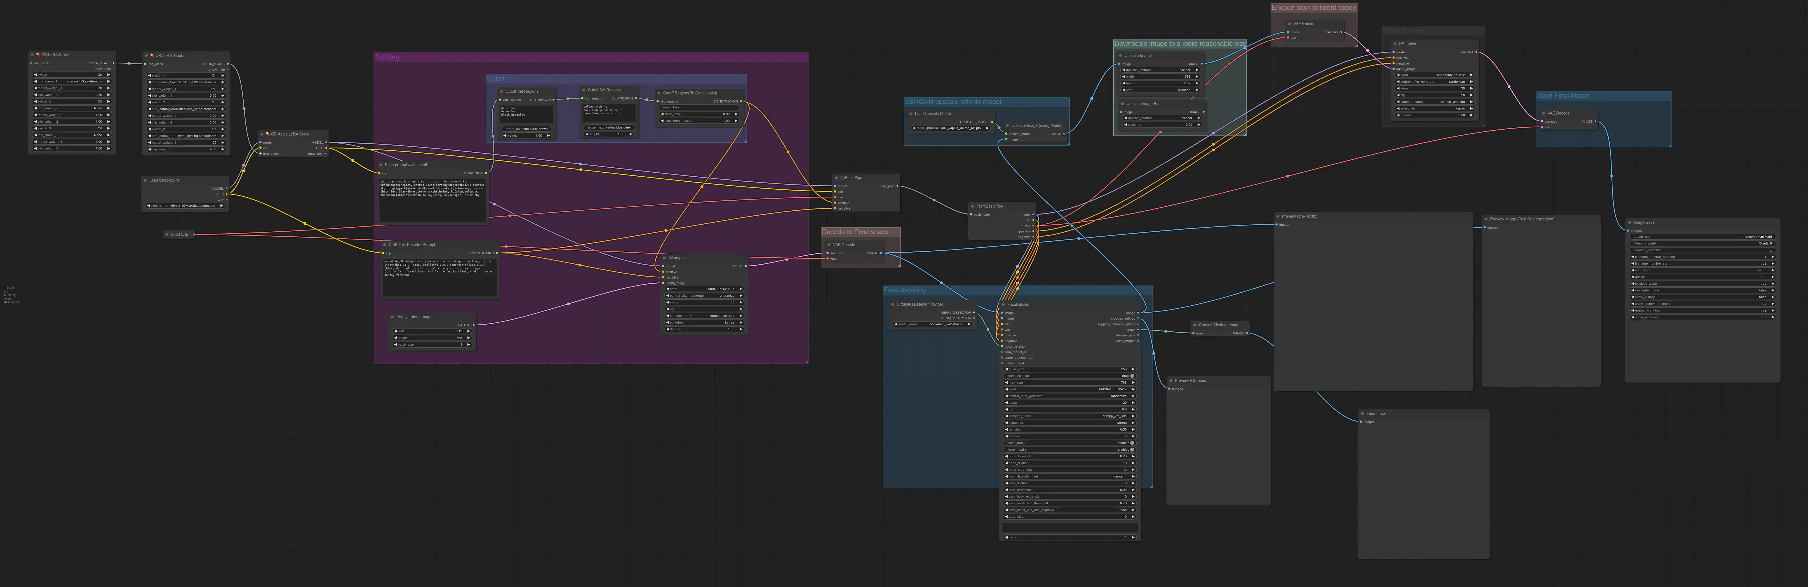Open sam_detection_hint center-1 dropdown
Viewport: 1808px width, 587px height.
click(x=1070, y=476)
